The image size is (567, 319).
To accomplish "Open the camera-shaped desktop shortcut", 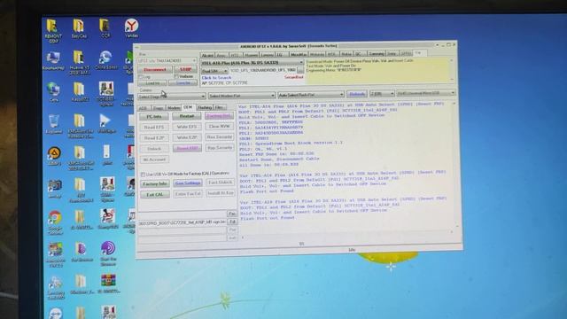I will coord(54,189).
